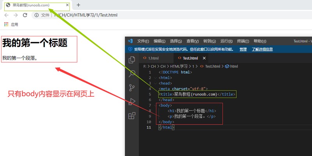Open the 帮助(H) menu in VS Code

(260, 41)
